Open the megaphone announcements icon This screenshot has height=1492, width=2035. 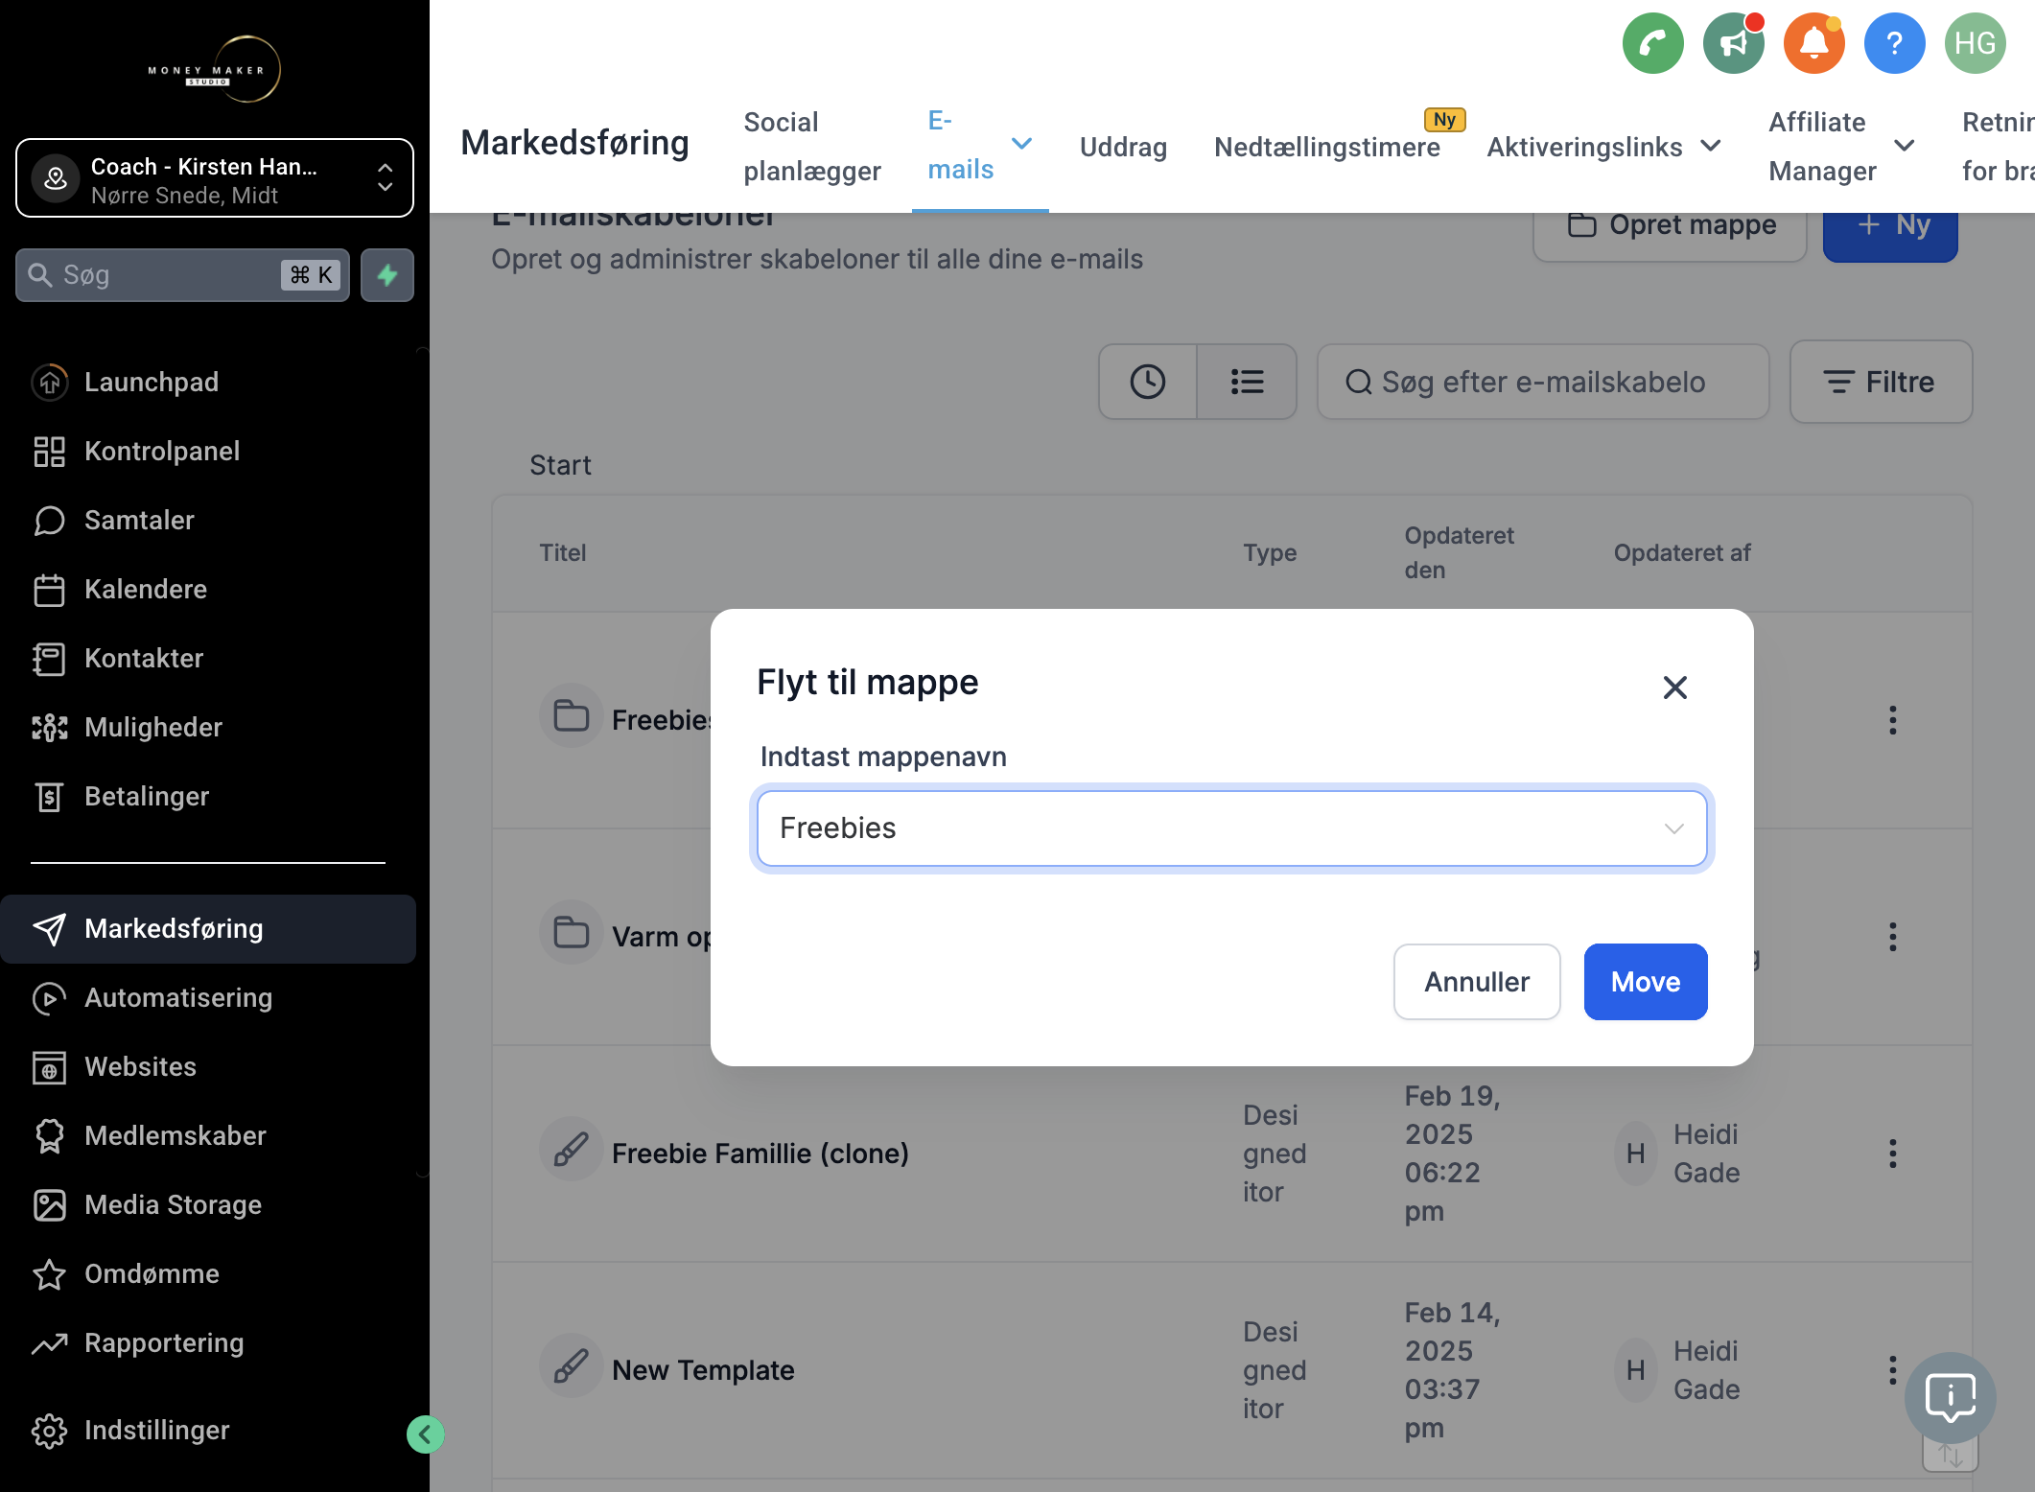(x=1733, y=43)
